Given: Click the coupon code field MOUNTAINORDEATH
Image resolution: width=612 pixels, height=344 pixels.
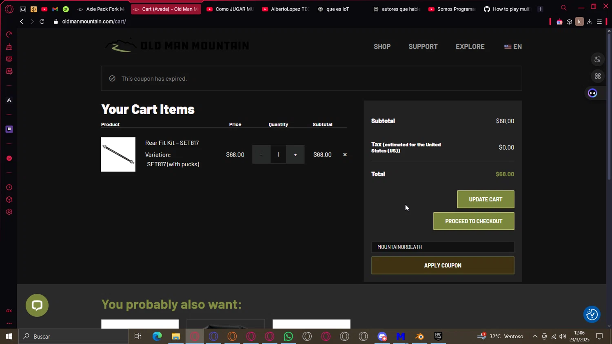Looking at the screenshot, I should 443,247.
